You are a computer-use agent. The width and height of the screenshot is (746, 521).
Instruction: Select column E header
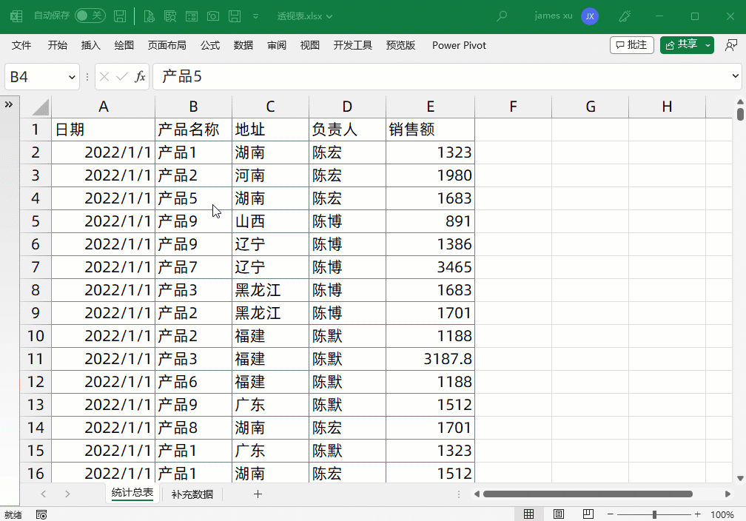430,107
